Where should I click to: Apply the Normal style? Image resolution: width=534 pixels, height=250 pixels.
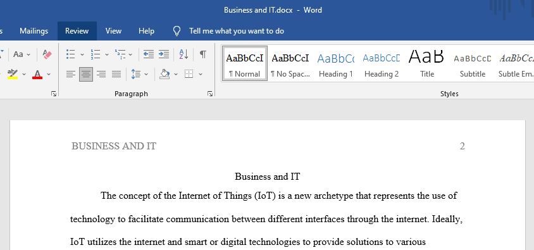click(x=245, y=63)
